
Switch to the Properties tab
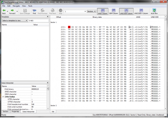15,112
